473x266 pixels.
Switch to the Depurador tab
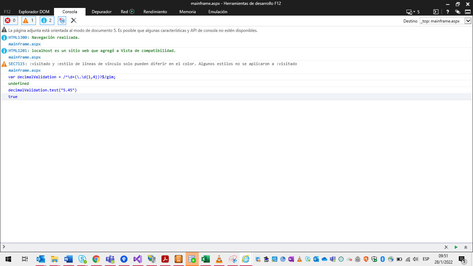(x=101, y=12)
